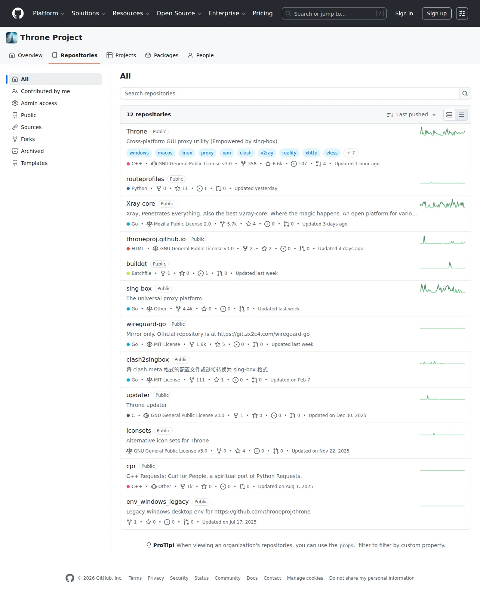
Task: Open the Last pushed sort dropdown
Action: coord(411,115)
